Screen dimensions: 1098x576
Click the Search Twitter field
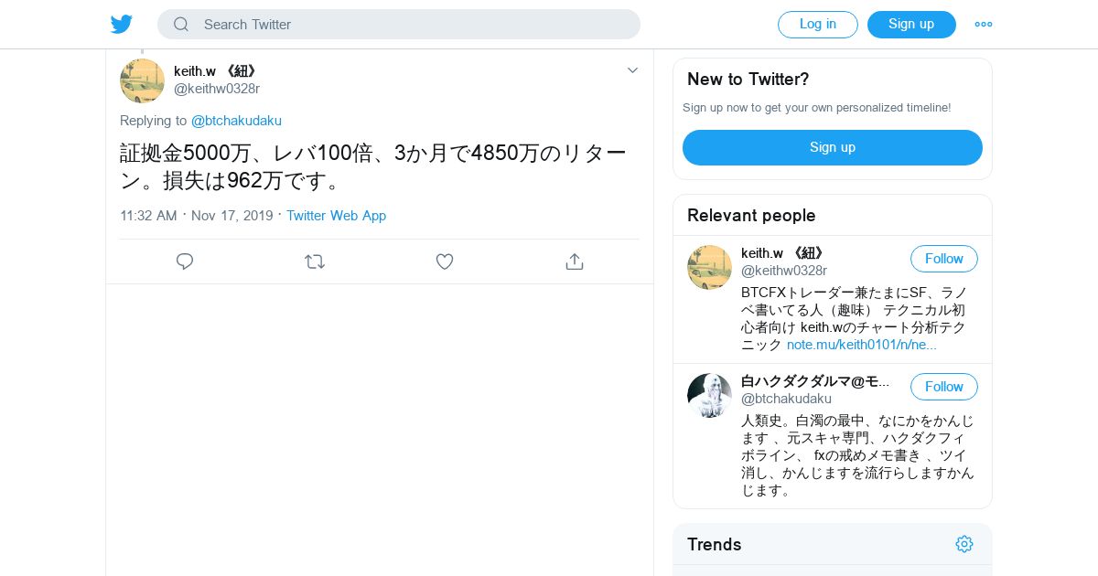399,25
